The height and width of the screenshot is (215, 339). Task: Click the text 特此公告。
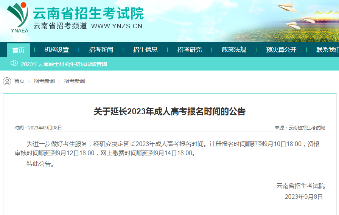tap(40, 164)
